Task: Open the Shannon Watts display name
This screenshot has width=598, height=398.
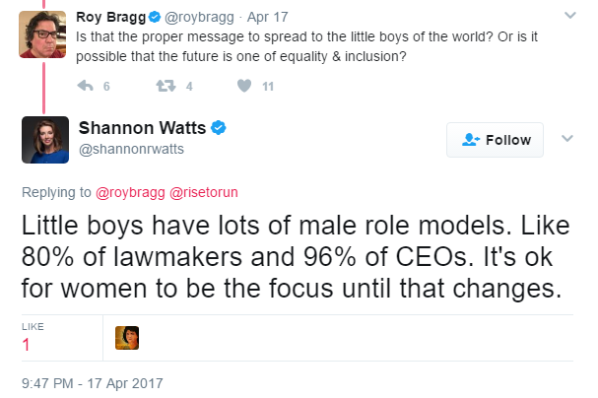Action: (x=142, y=128)
